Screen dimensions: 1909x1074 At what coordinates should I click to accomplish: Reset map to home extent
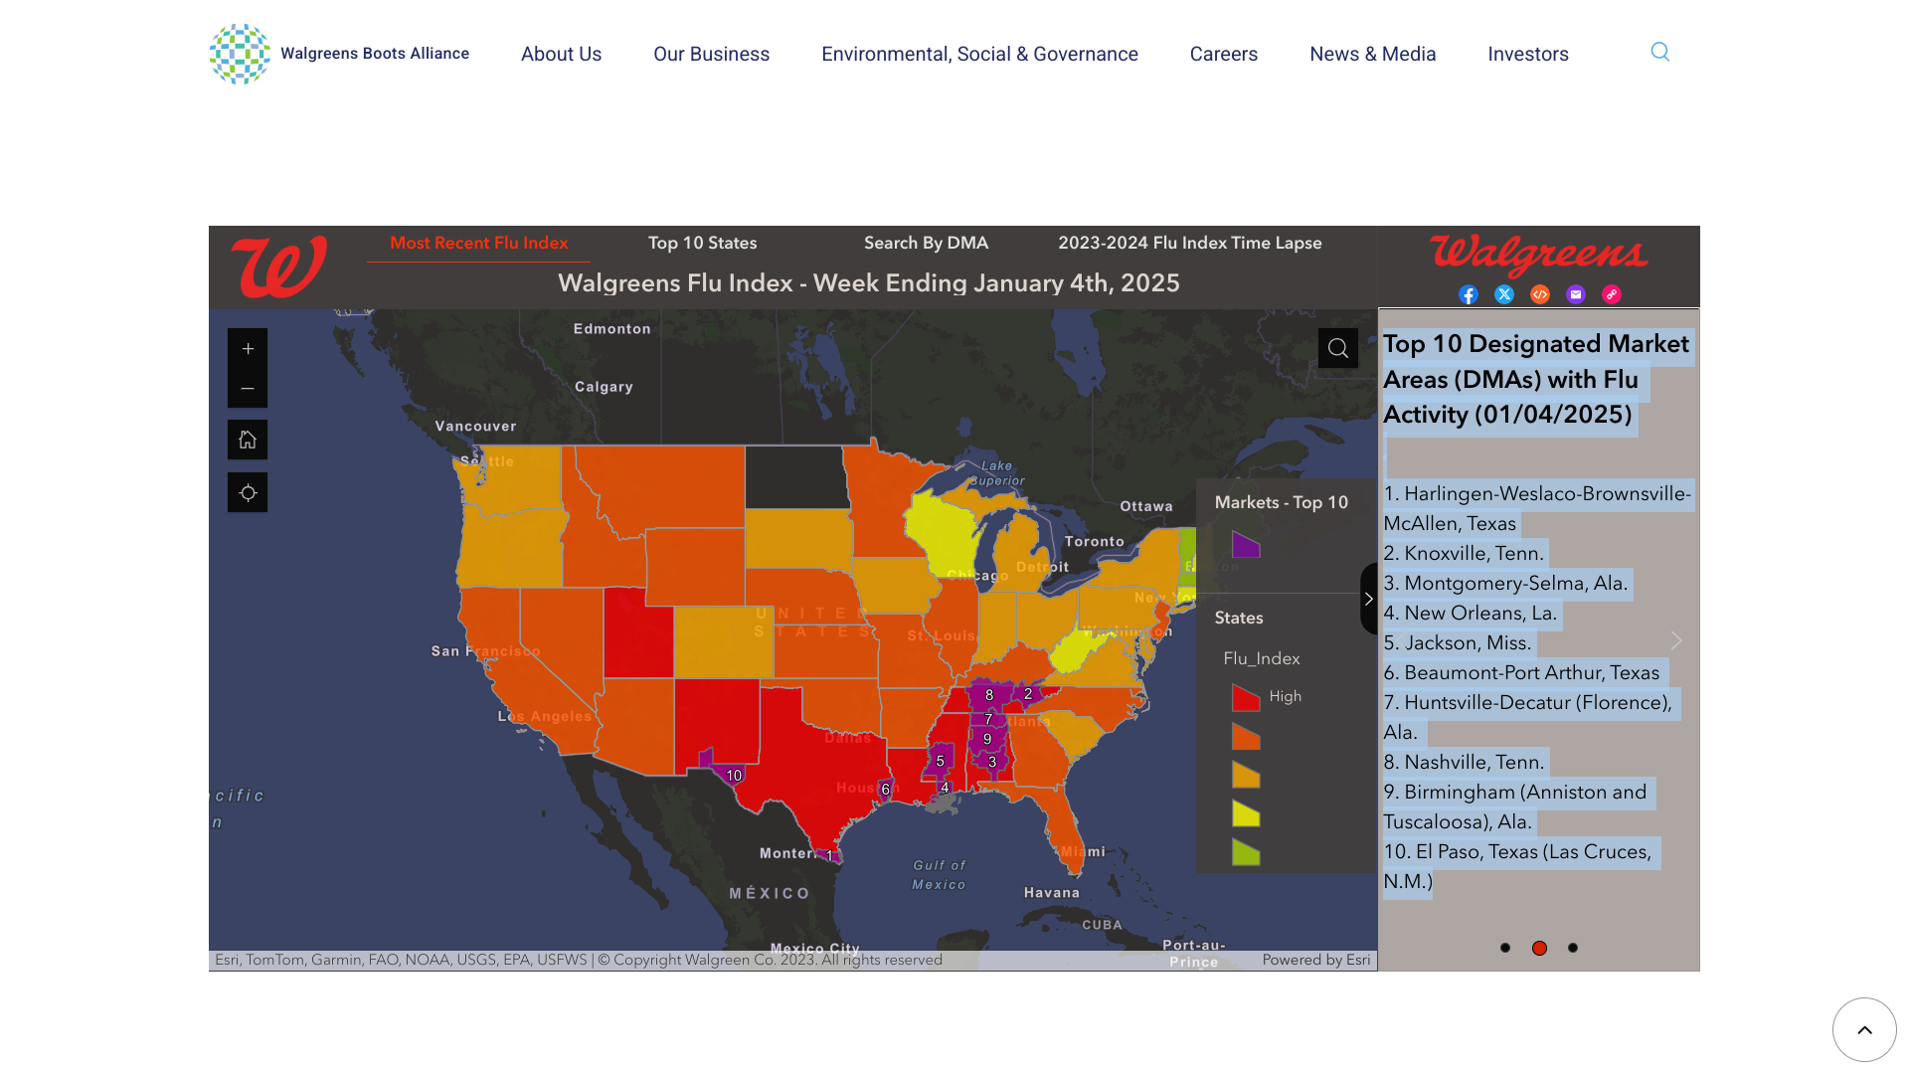click(x=248, y=440)
